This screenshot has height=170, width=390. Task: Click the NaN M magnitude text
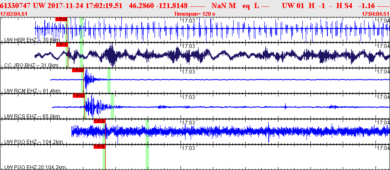tap(224, 6)
